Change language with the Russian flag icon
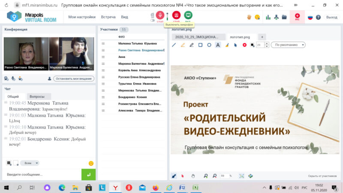 click(x=310, y=17)
